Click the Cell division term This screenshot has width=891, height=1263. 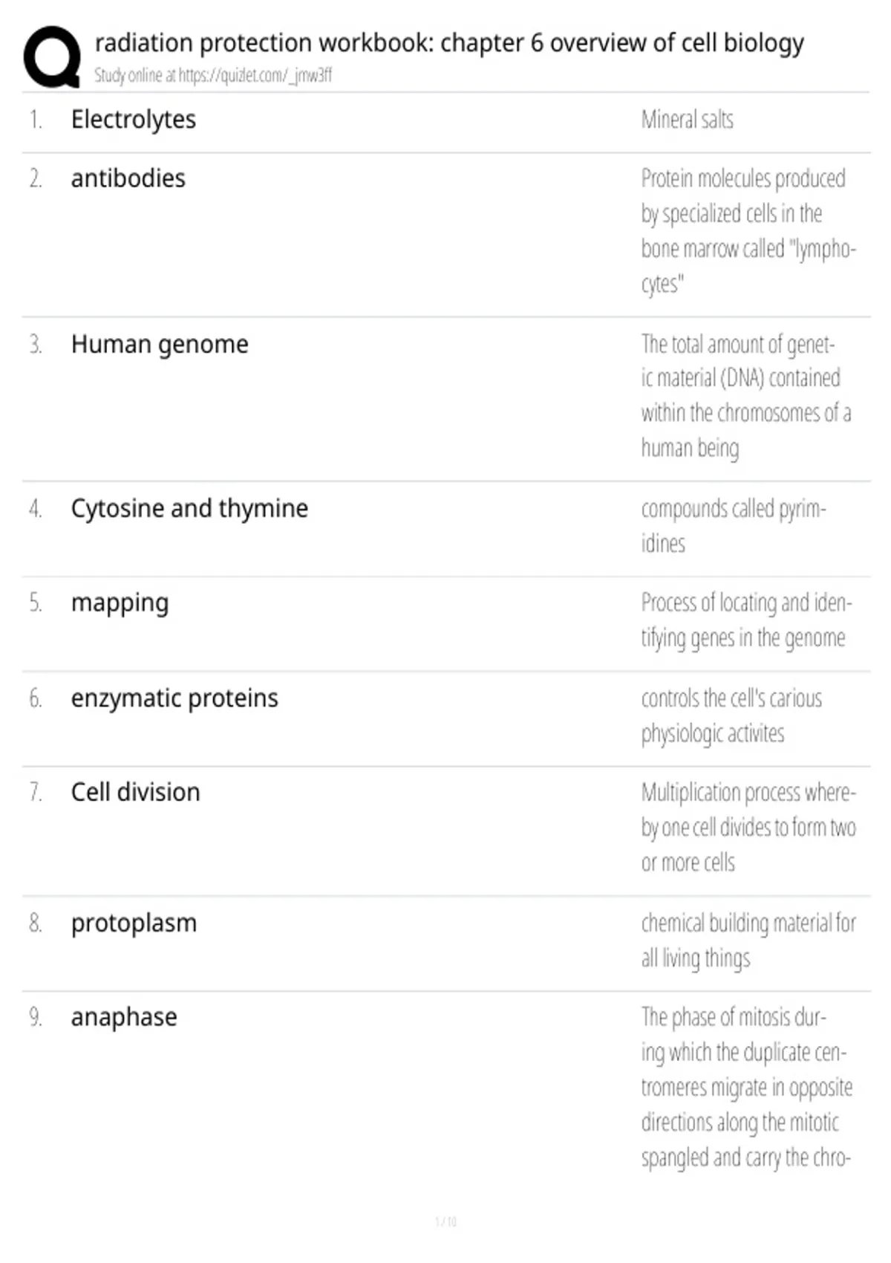pyautogui.click(x=135, y=792)
